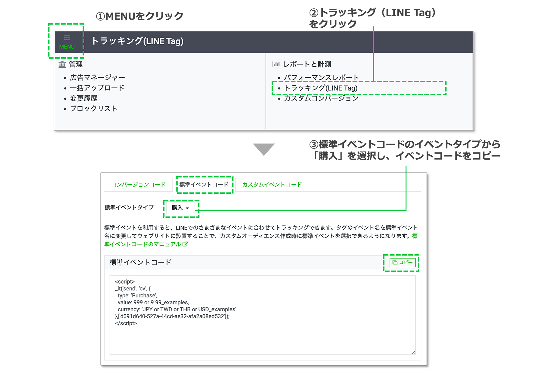The image size is (533, 375).
Task: Switch to コンバージョンコード tab
Action: pos(138,185)
